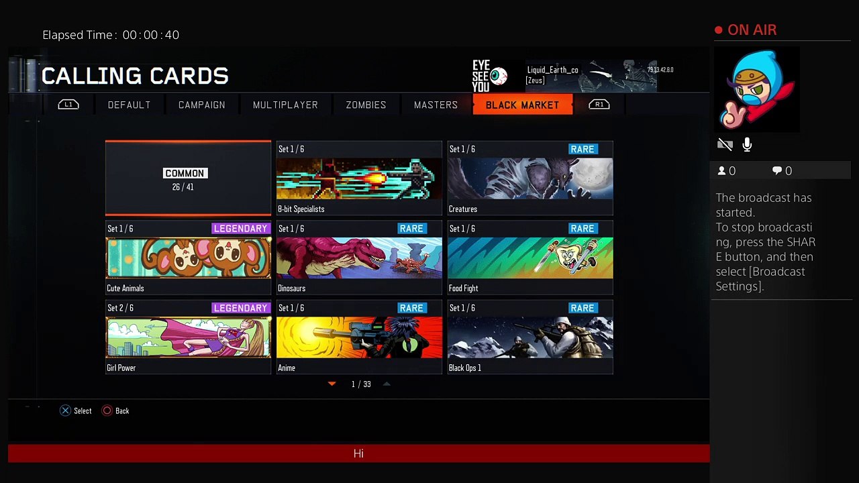Click the Dinosaurs name label
This screenshot has height=483, width=859.
[292, 288]
